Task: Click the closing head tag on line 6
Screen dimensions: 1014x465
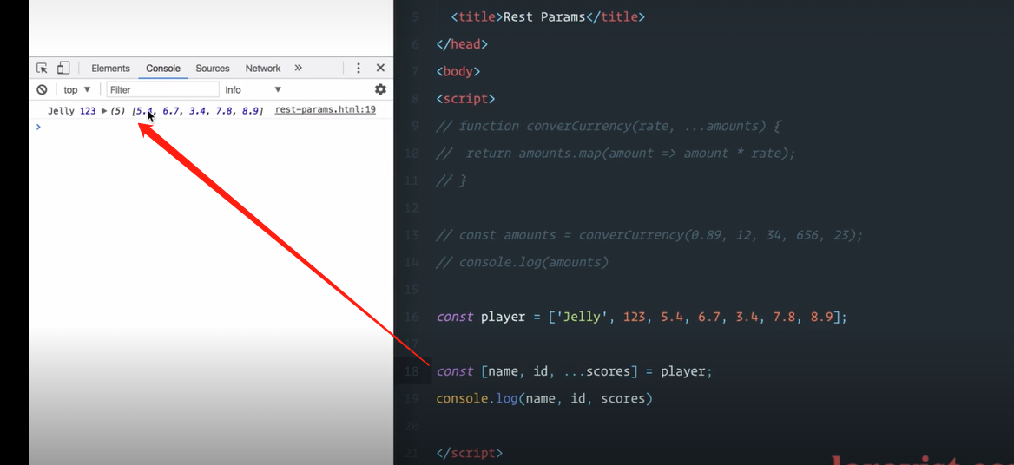Action: pyautogui.click(x=462, y=44)
